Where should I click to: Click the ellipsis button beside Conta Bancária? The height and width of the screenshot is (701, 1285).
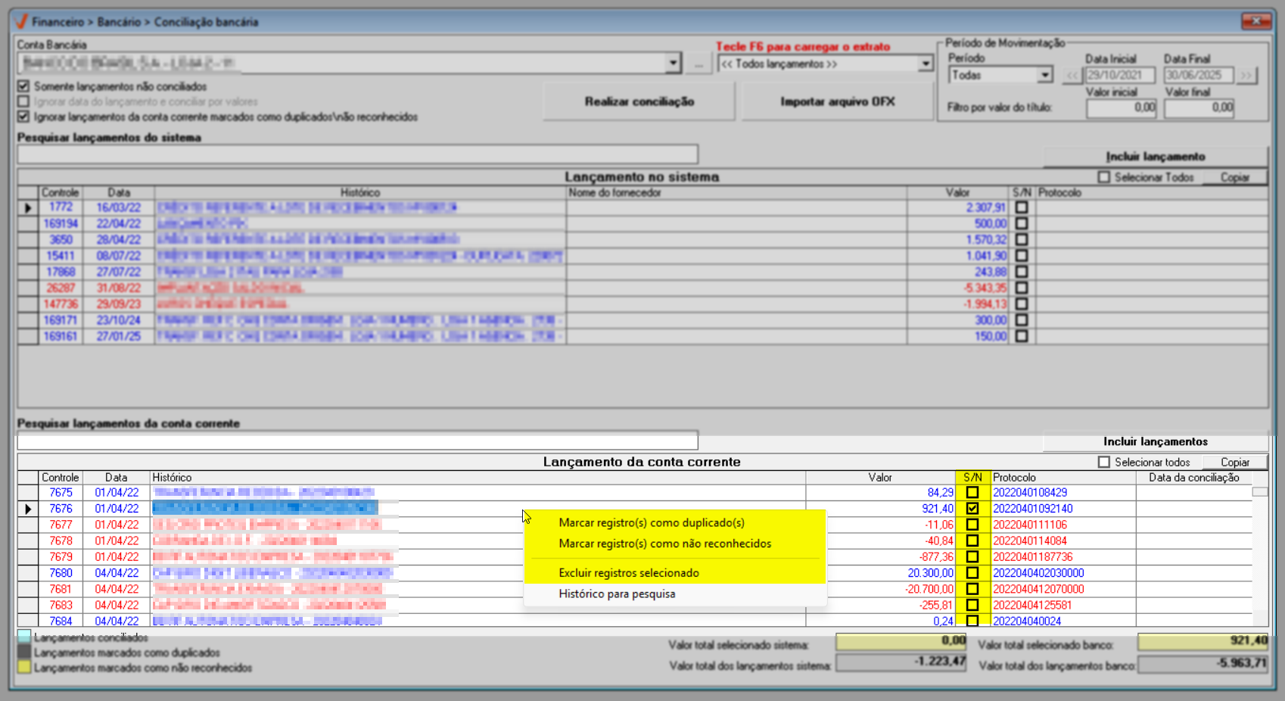[699, 64]
